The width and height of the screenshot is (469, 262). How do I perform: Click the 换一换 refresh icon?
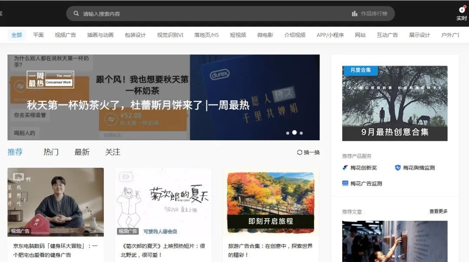point(299,153)
